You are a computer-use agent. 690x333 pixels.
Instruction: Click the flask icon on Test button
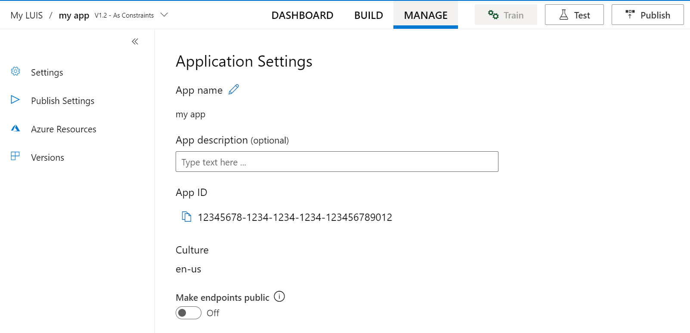click(x=563, y=15)
